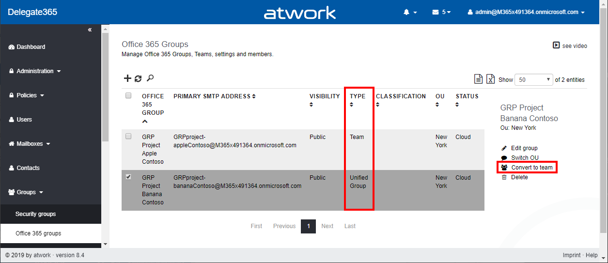Sort by Visibility column
The height and width of the screenshot is (263, 608).
point(325,100)
